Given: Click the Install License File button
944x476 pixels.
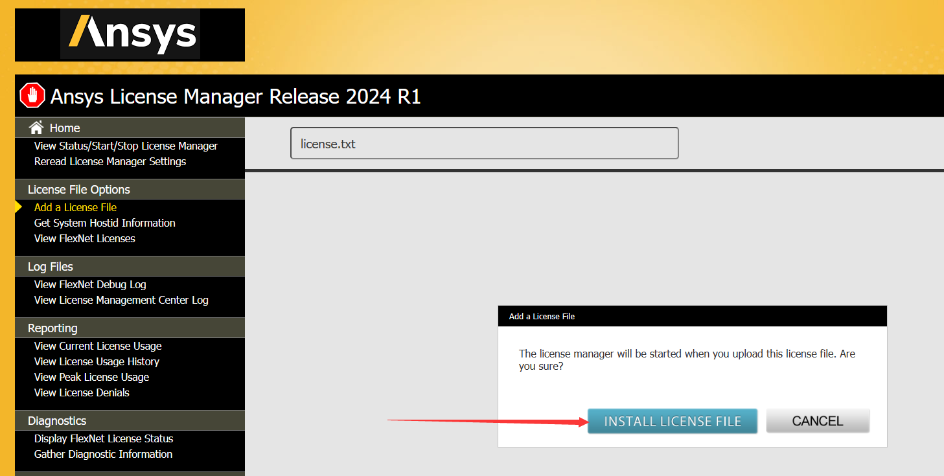Looking at the screenshot, I should 673,421.
